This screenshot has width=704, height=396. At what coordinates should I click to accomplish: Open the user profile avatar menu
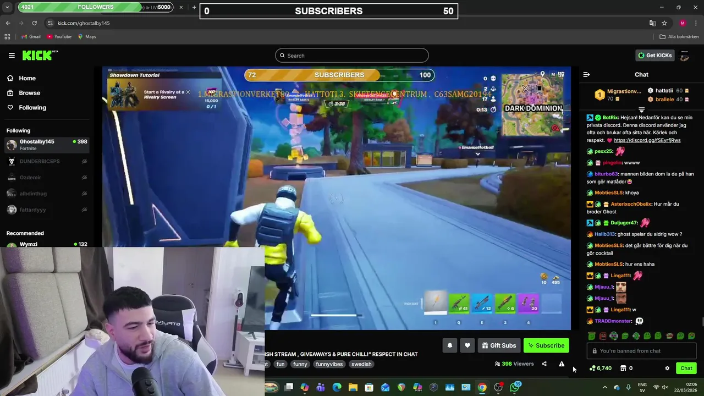[x=685, y=56]
